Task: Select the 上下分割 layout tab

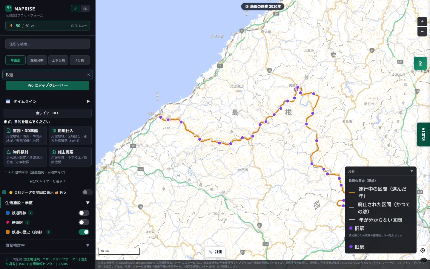Action: click(x=58, y=60)
